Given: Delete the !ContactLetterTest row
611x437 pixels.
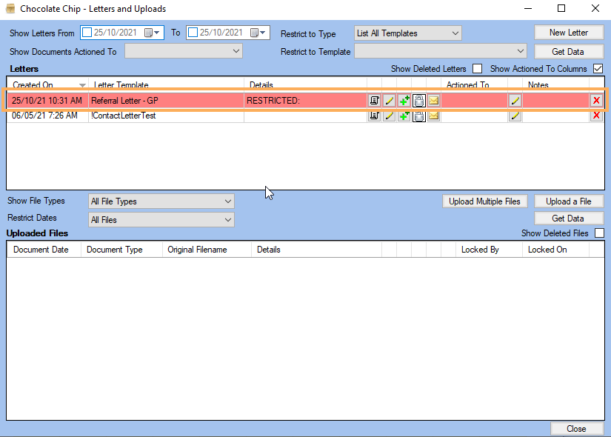Looking at the screenshot, I should point(596,116).
